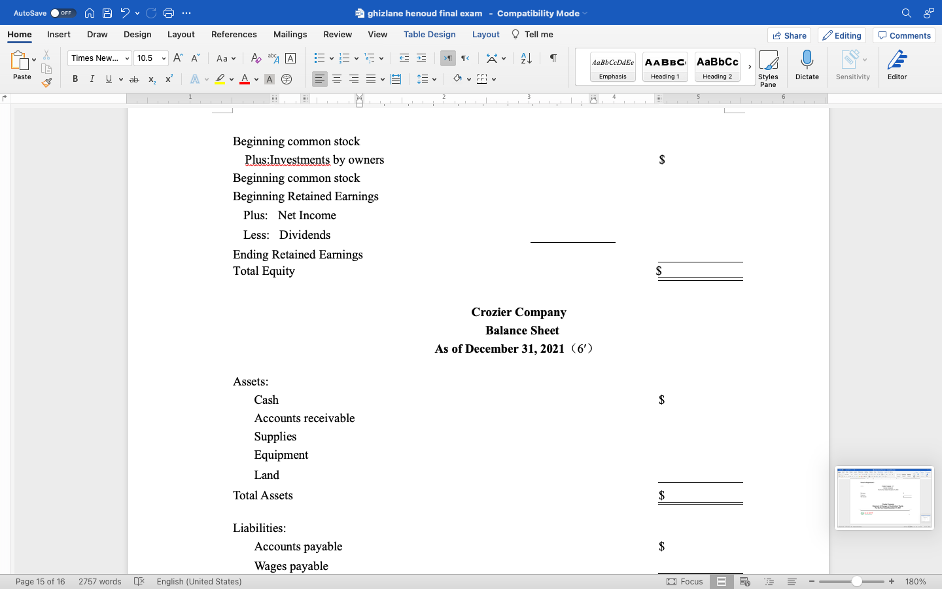Apply subscript formatting
The width and height of the screenshot is (942, 589).
152,79
